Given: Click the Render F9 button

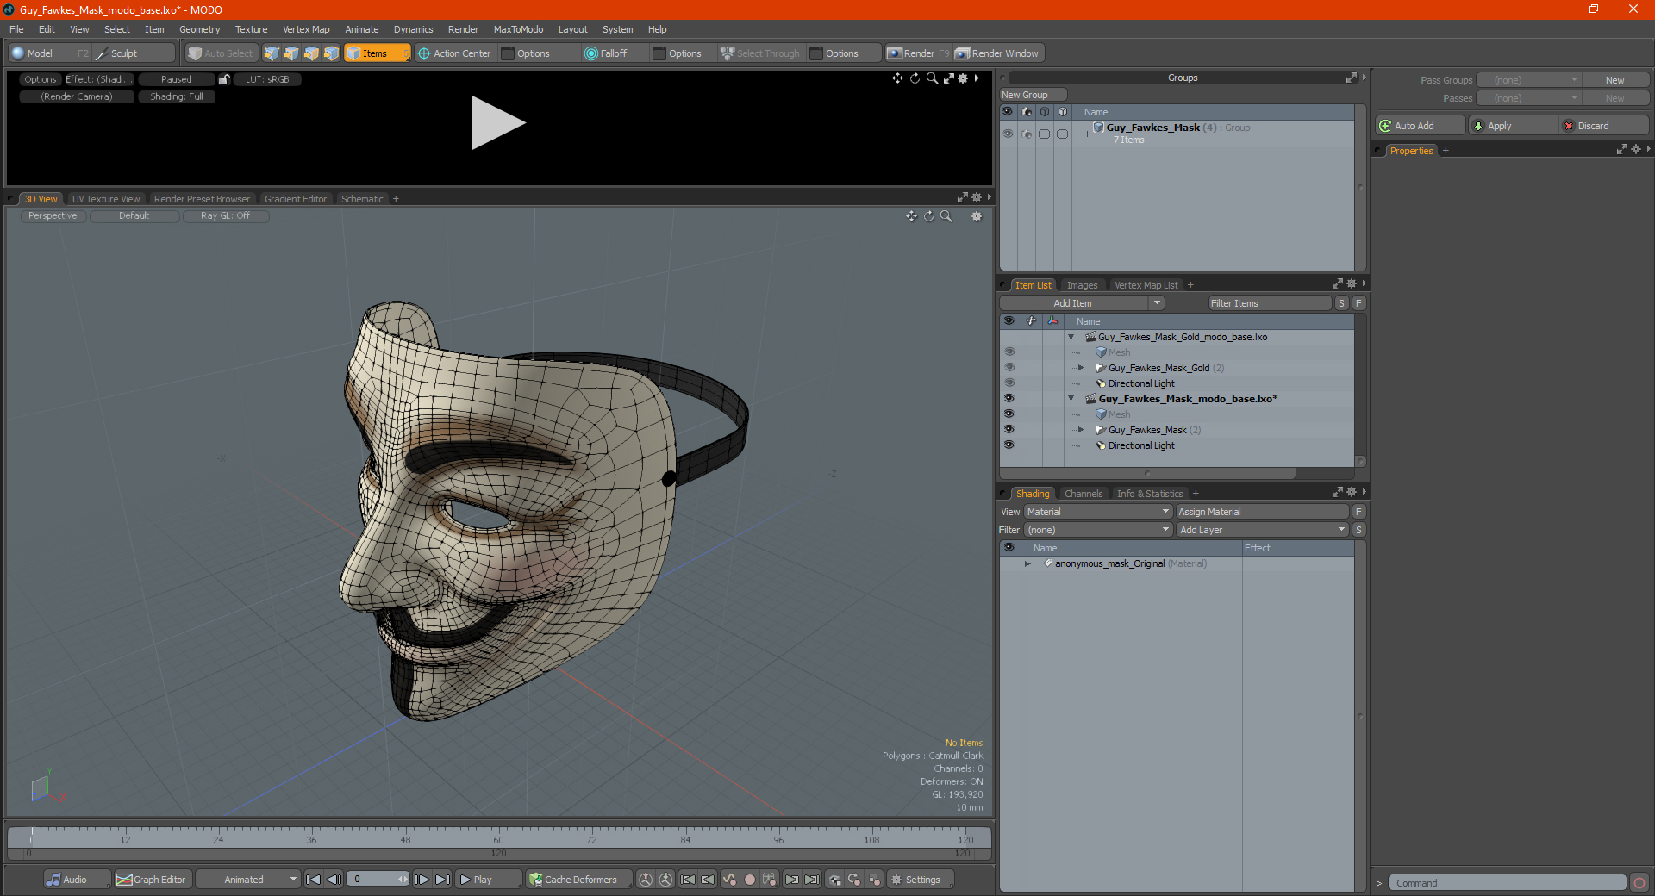Looking at the screenshot, I should tap(918, 53).
